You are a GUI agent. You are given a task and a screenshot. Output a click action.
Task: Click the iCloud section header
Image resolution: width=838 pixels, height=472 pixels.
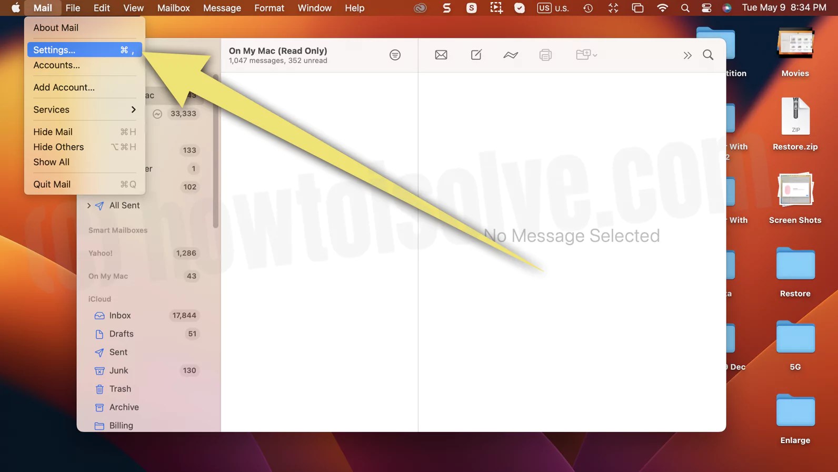pos(99,299)
